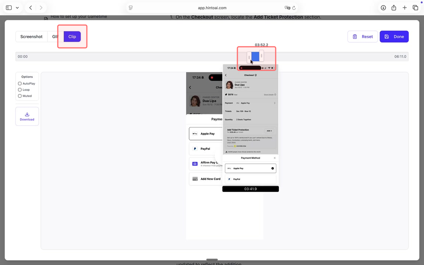The height and width of the screenshot is (265, 424).
Task: Go back using browser back arrow
Action: click(31, 8)
